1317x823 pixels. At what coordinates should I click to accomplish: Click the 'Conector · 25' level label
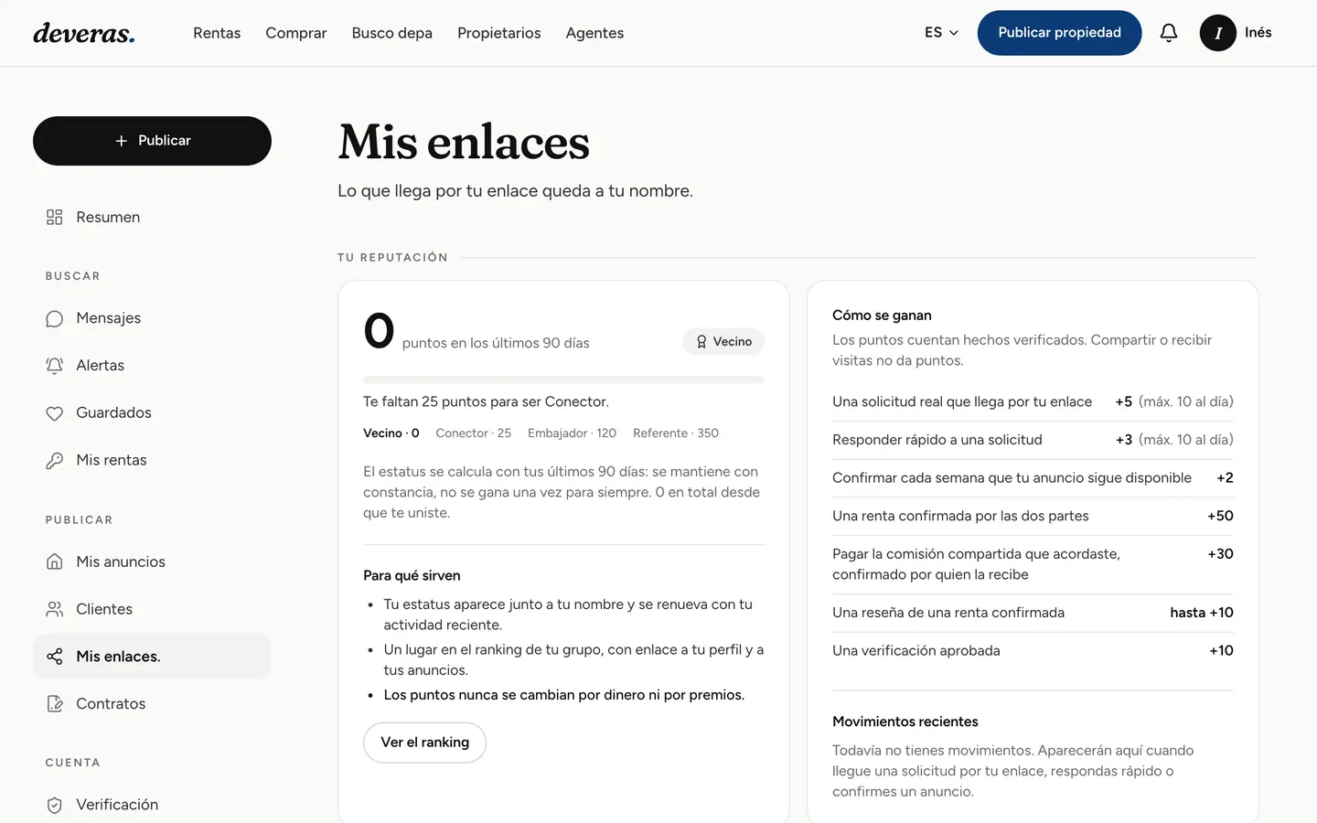coord(473,433)
